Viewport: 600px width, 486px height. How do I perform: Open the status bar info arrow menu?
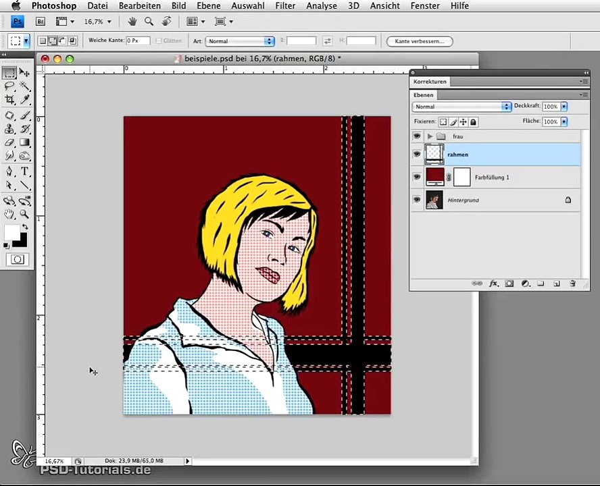(x=188, y=461)
